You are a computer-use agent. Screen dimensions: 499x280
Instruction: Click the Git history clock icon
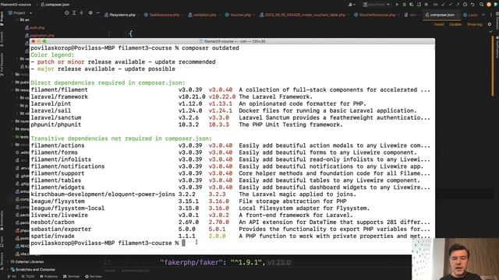pyautogui.click(x=465, y=5)
